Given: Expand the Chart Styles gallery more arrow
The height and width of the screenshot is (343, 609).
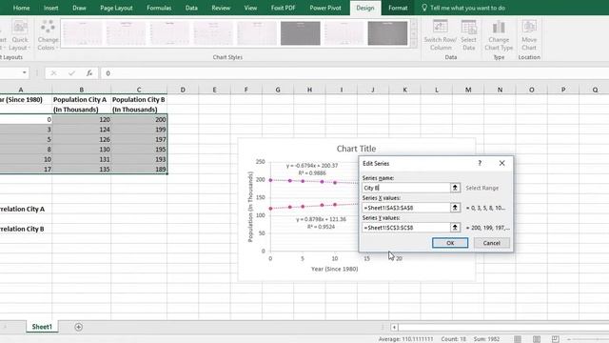Looking at the screenshot, I should [x=414, y=43].
